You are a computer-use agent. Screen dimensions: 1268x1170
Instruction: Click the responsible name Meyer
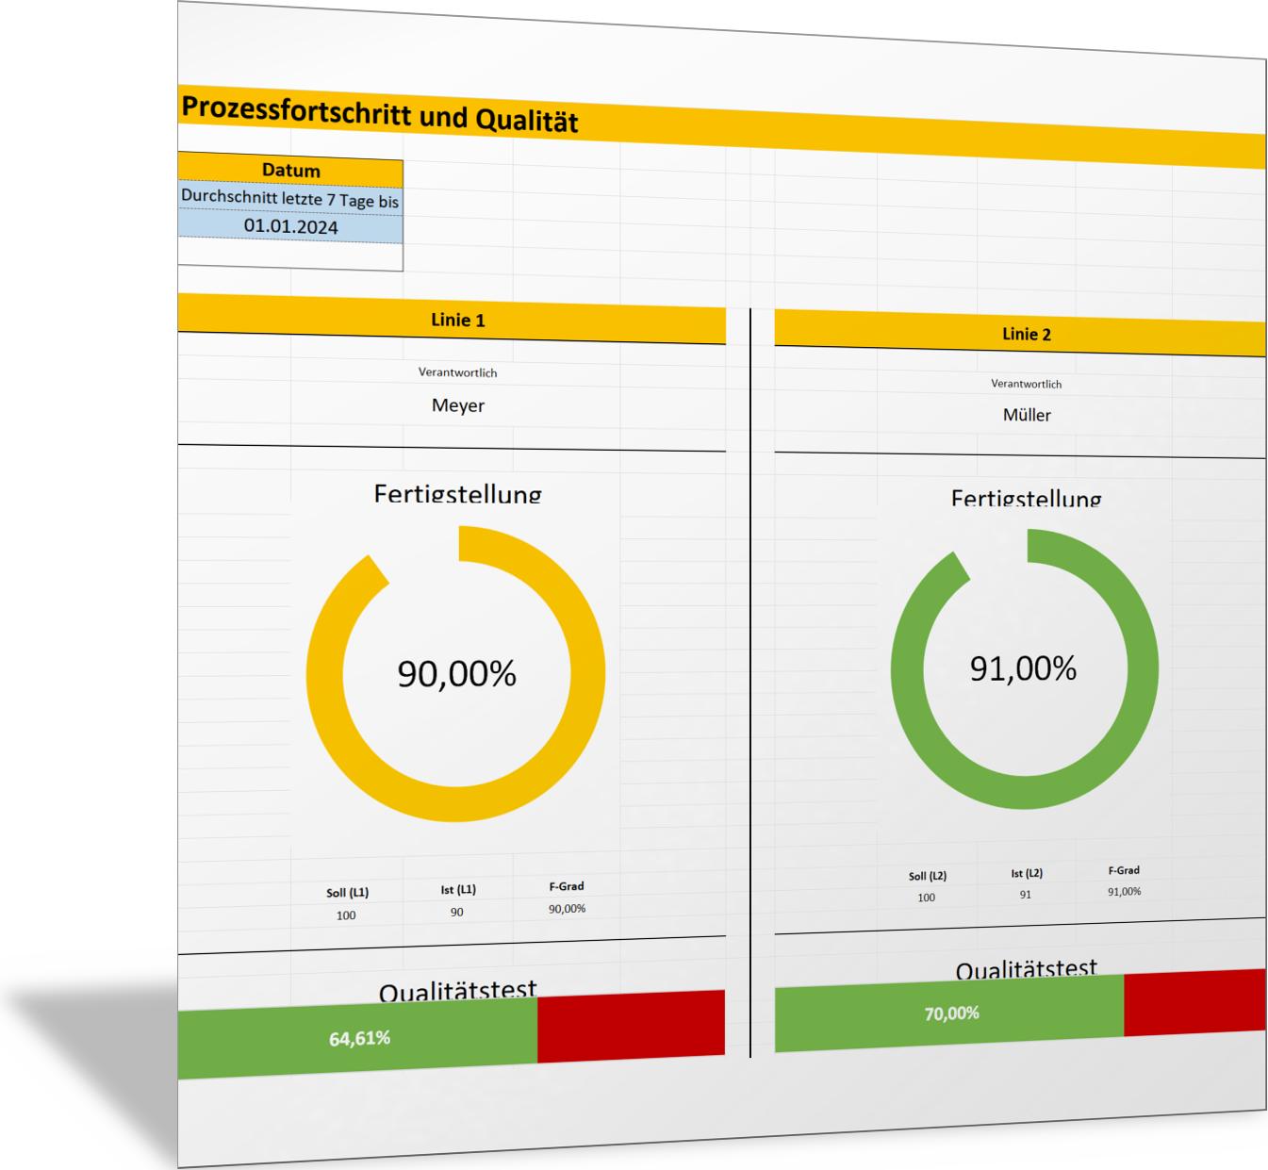click(457, 405)
